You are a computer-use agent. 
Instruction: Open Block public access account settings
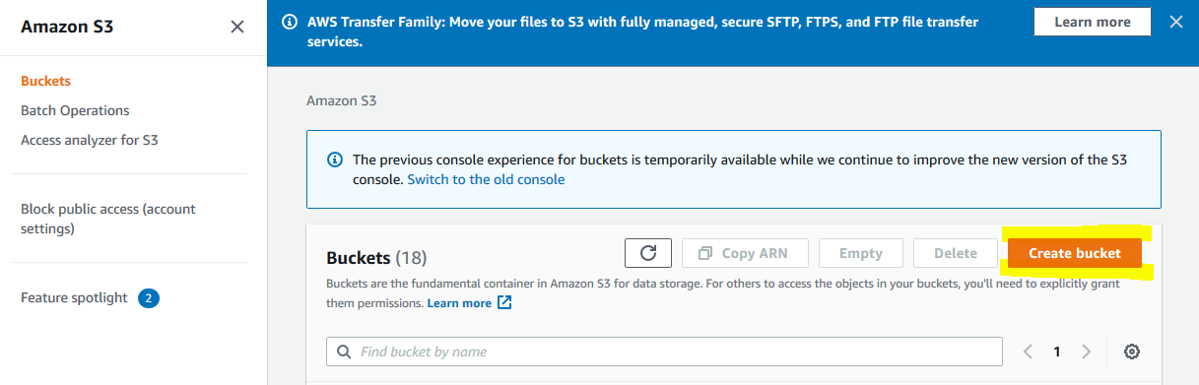click(x=108, y=219)
